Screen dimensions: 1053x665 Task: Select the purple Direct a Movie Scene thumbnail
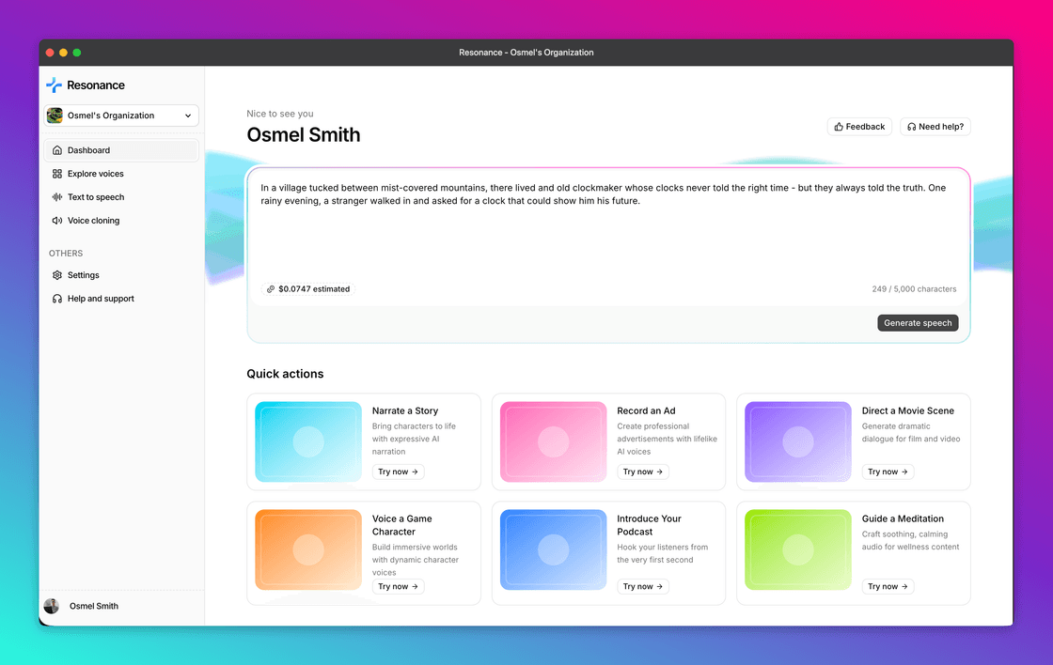(x=798, y=441)
